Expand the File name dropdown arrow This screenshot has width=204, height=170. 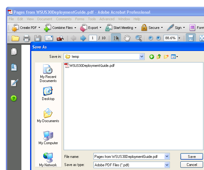[167, 156]
